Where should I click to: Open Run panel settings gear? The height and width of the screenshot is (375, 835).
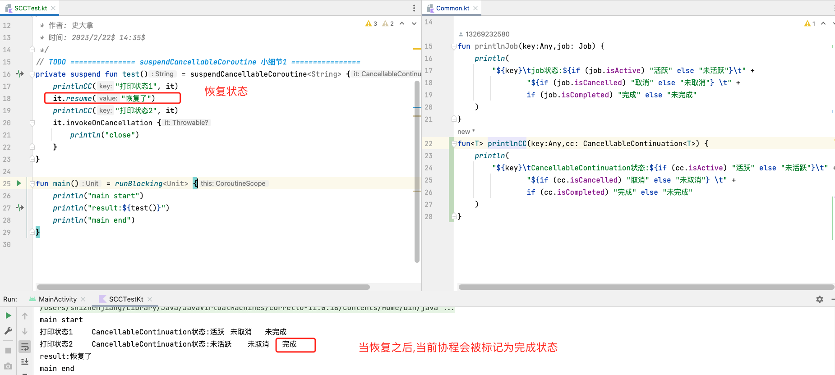coord(820,299)
